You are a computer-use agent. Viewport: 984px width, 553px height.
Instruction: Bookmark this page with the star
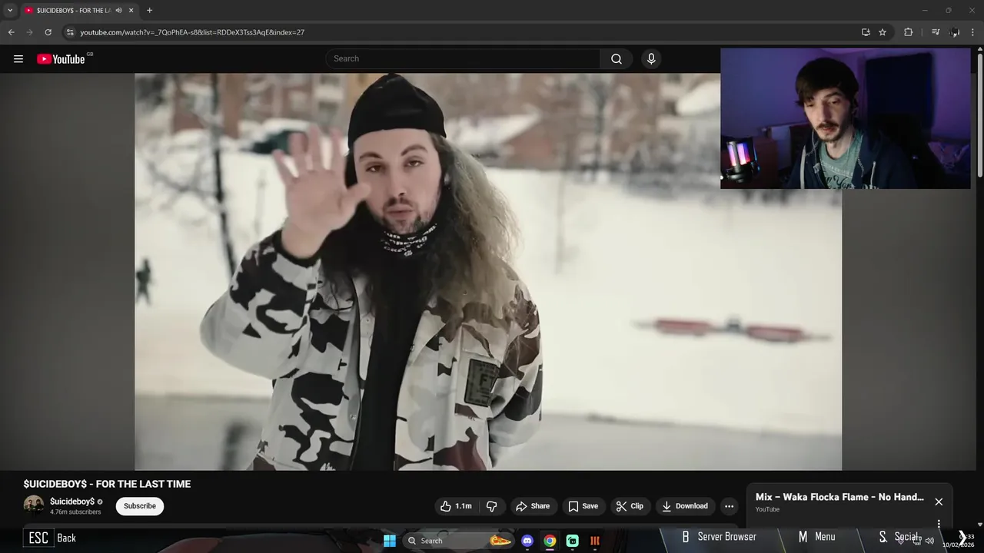tap(883, 32)
